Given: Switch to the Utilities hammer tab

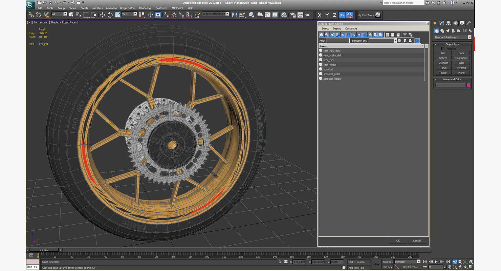Looking at the screenshot, I should tap(469, 23).
